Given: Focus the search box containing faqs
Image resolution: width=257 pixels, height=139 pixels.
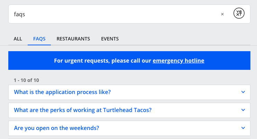Looking at the screenshot, I should [x=115, y=14].
